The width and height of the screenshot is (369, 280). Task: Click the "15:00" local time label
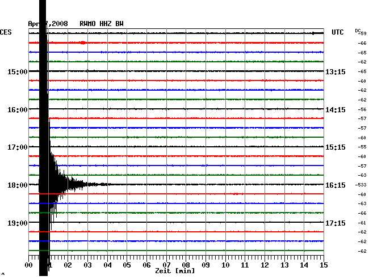tap(18, 71)
